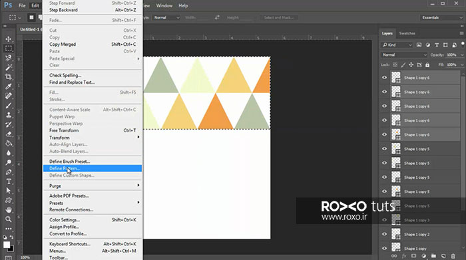Select the Dodge tool
466x260 pixels.
click(8, 162)
